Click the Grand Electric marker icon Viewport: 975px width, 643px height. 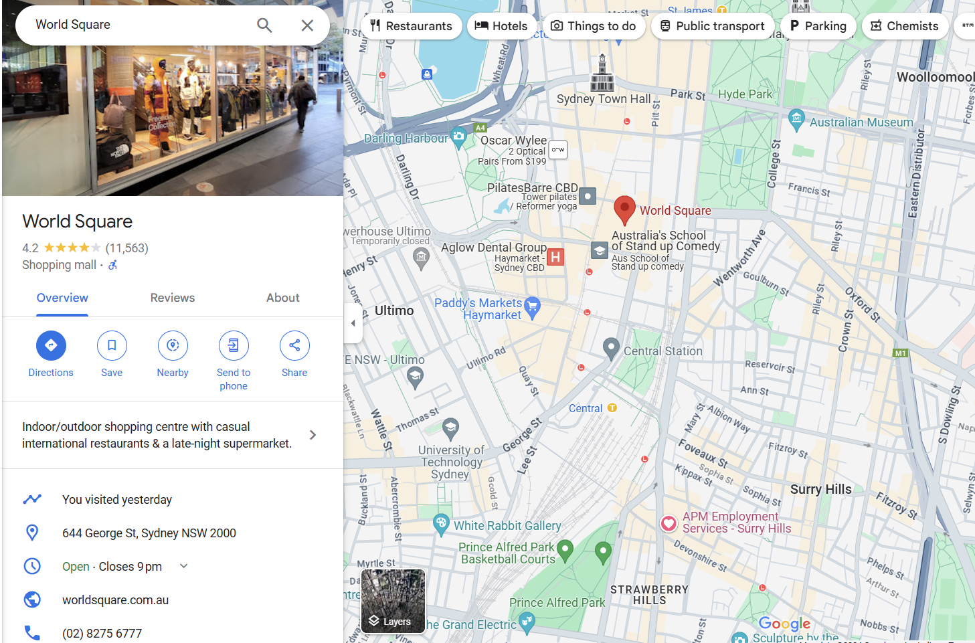pos(527,622)
